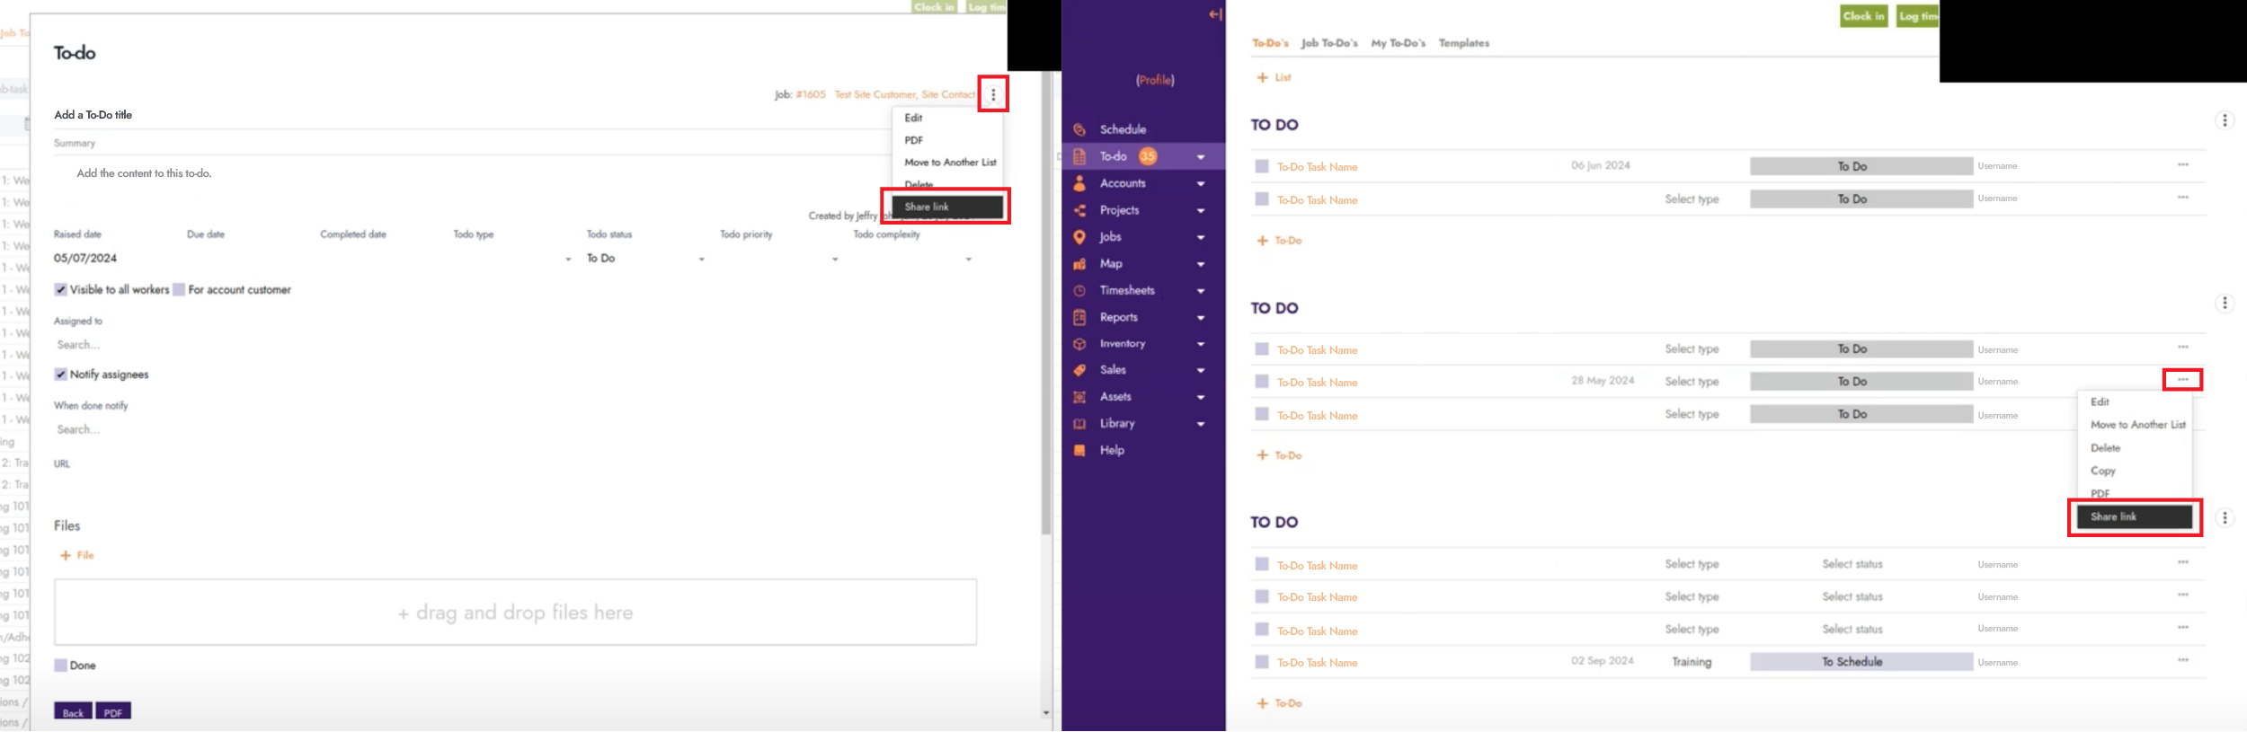Click the To Schedule status pill
The image size is (2247, 732).
pyautogui.click(x=1861, y=662)
